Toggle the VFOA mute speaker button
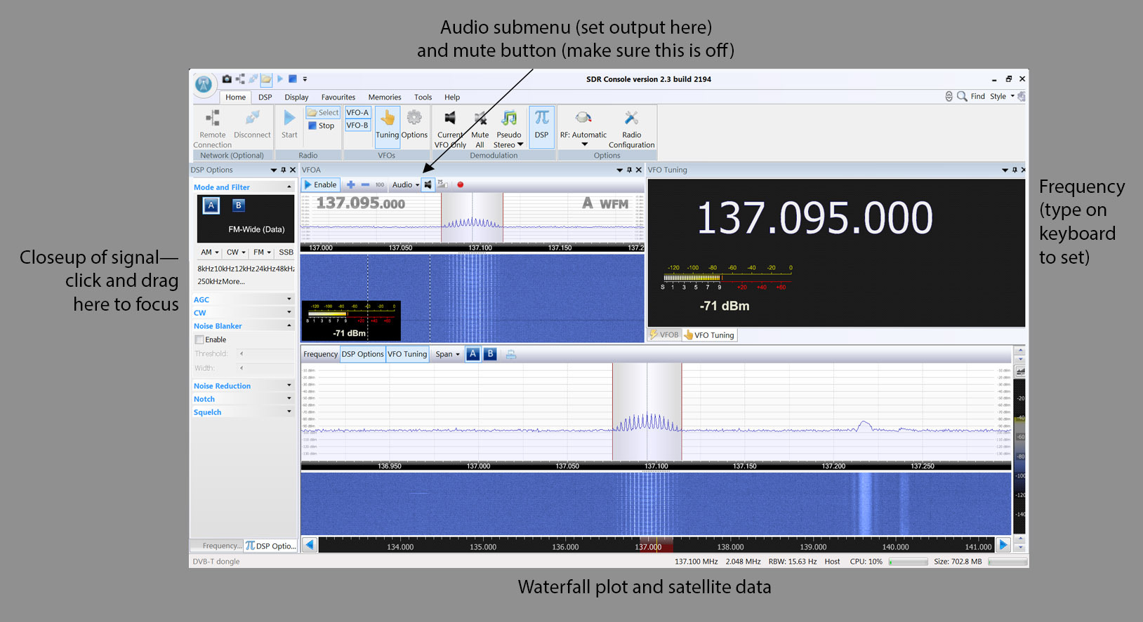The width and height of the screenshot is (1143, 622). [x=428, y=184]
